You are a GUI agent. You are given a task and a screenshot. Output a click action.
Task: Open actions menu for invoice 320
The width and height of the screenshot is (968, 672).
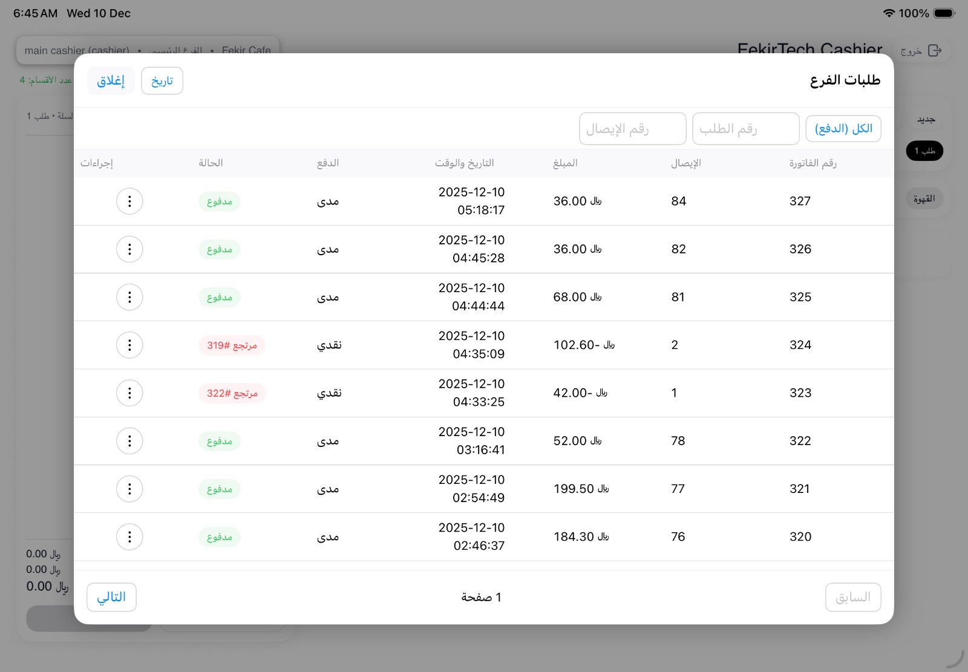coord(129,537)
